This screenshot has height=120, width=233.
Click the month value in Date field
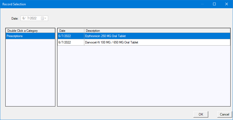click(x=24, y=18)
